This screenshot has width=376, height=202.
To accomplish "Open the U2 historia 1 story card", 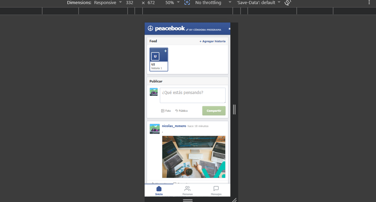I will (159, 59).
